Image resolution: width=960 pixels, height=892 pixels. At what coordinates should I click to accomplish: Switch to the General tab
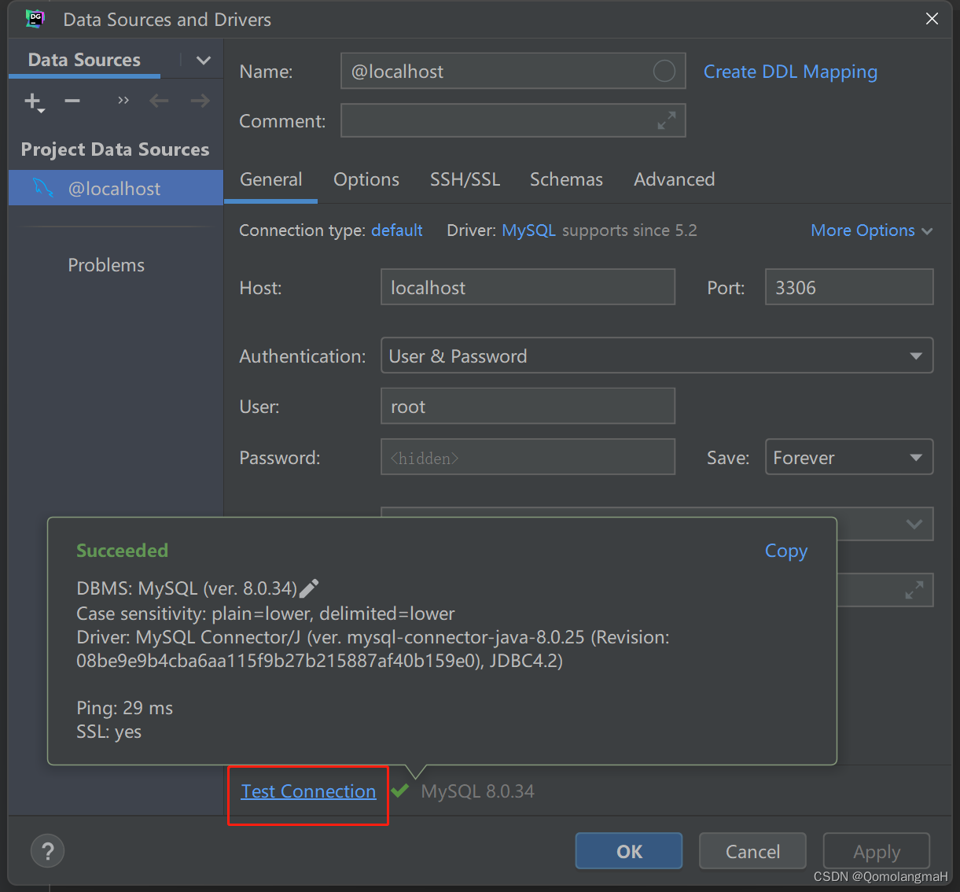click(x=270, y=179)
